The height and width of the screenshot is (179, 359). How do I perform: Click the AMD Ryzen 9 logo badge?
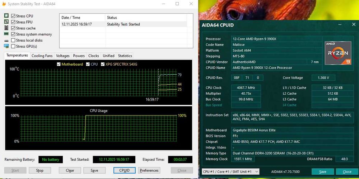click(x=338, y=53)
